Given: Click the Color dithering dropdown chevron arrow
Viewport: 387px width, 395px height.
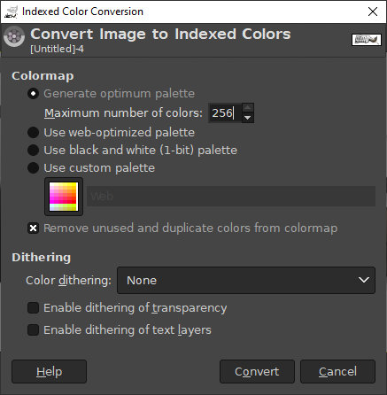Looking at the screenshot, I should [x=363, y=280].
